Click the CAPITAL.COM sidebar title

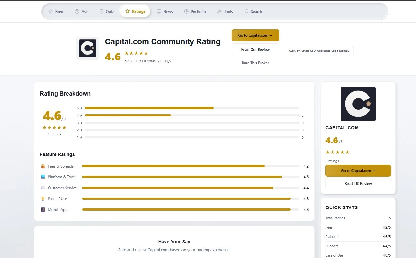342,128
